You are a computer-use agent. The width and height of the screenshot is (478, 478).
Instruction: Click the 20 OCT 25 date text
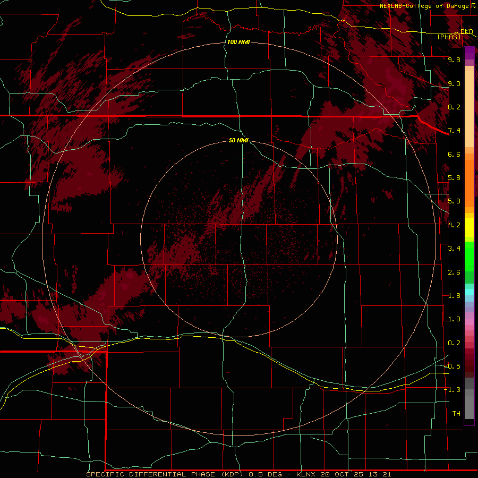(342, 474)
